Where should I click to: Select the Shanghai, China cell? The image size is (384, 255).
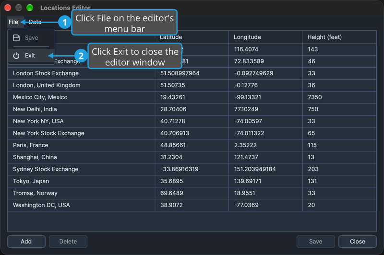click(x=81, y=157)
